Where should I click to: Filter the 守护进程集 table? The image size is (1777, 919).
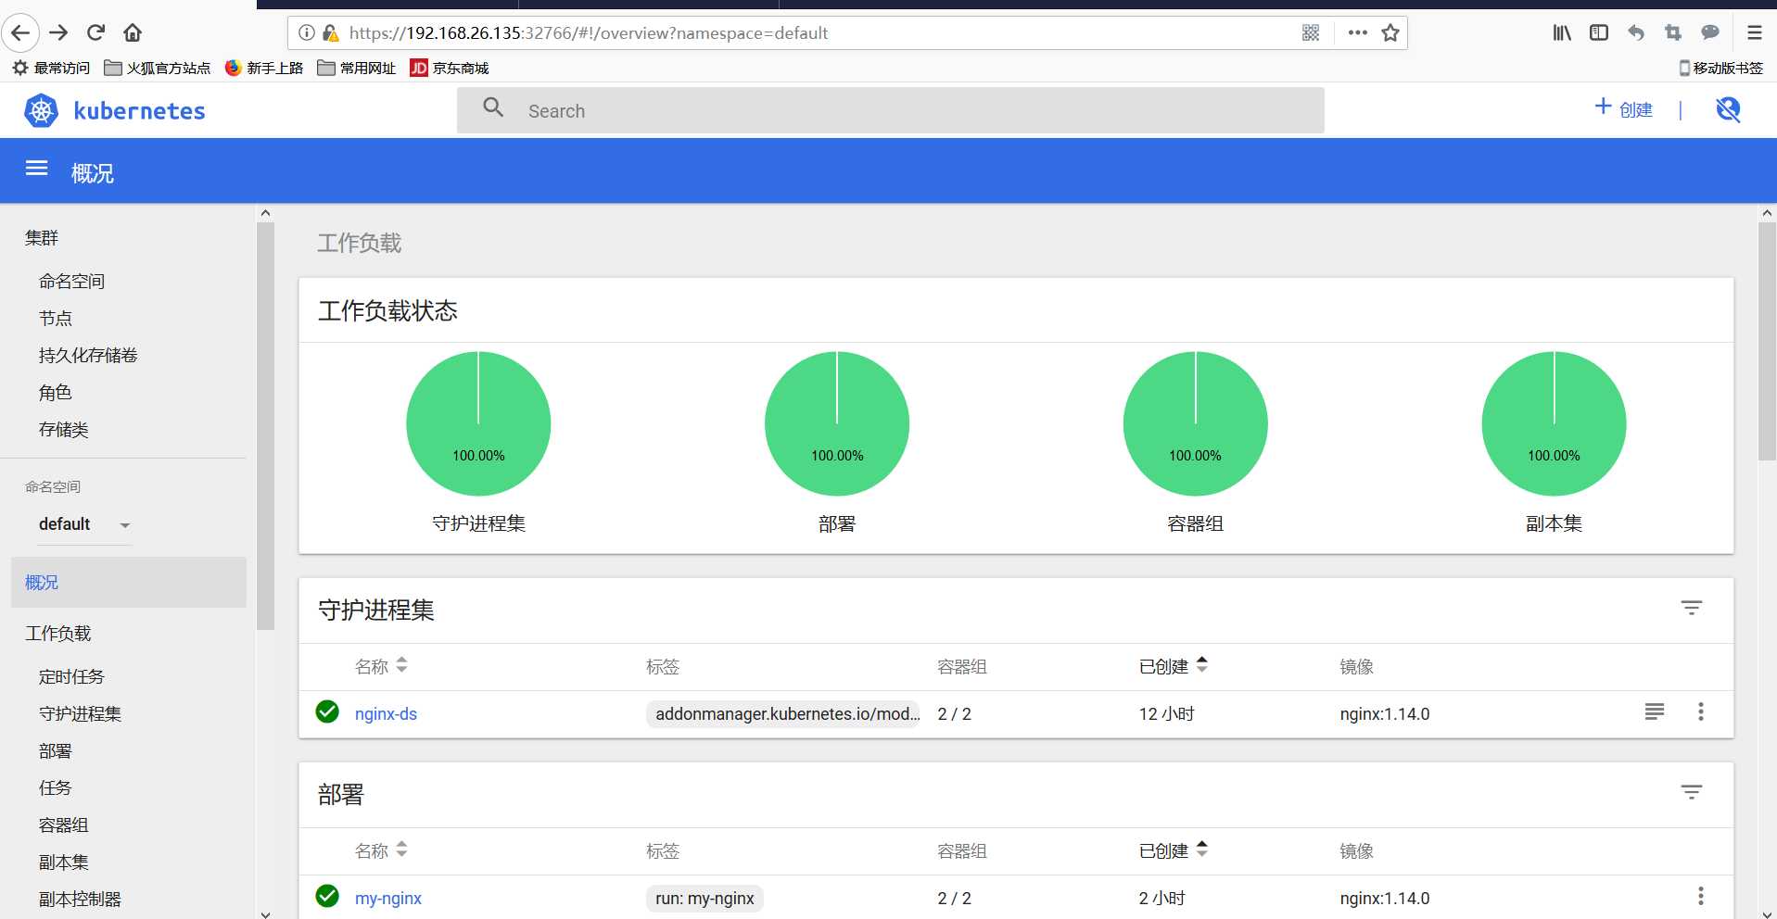[1692, 608]
